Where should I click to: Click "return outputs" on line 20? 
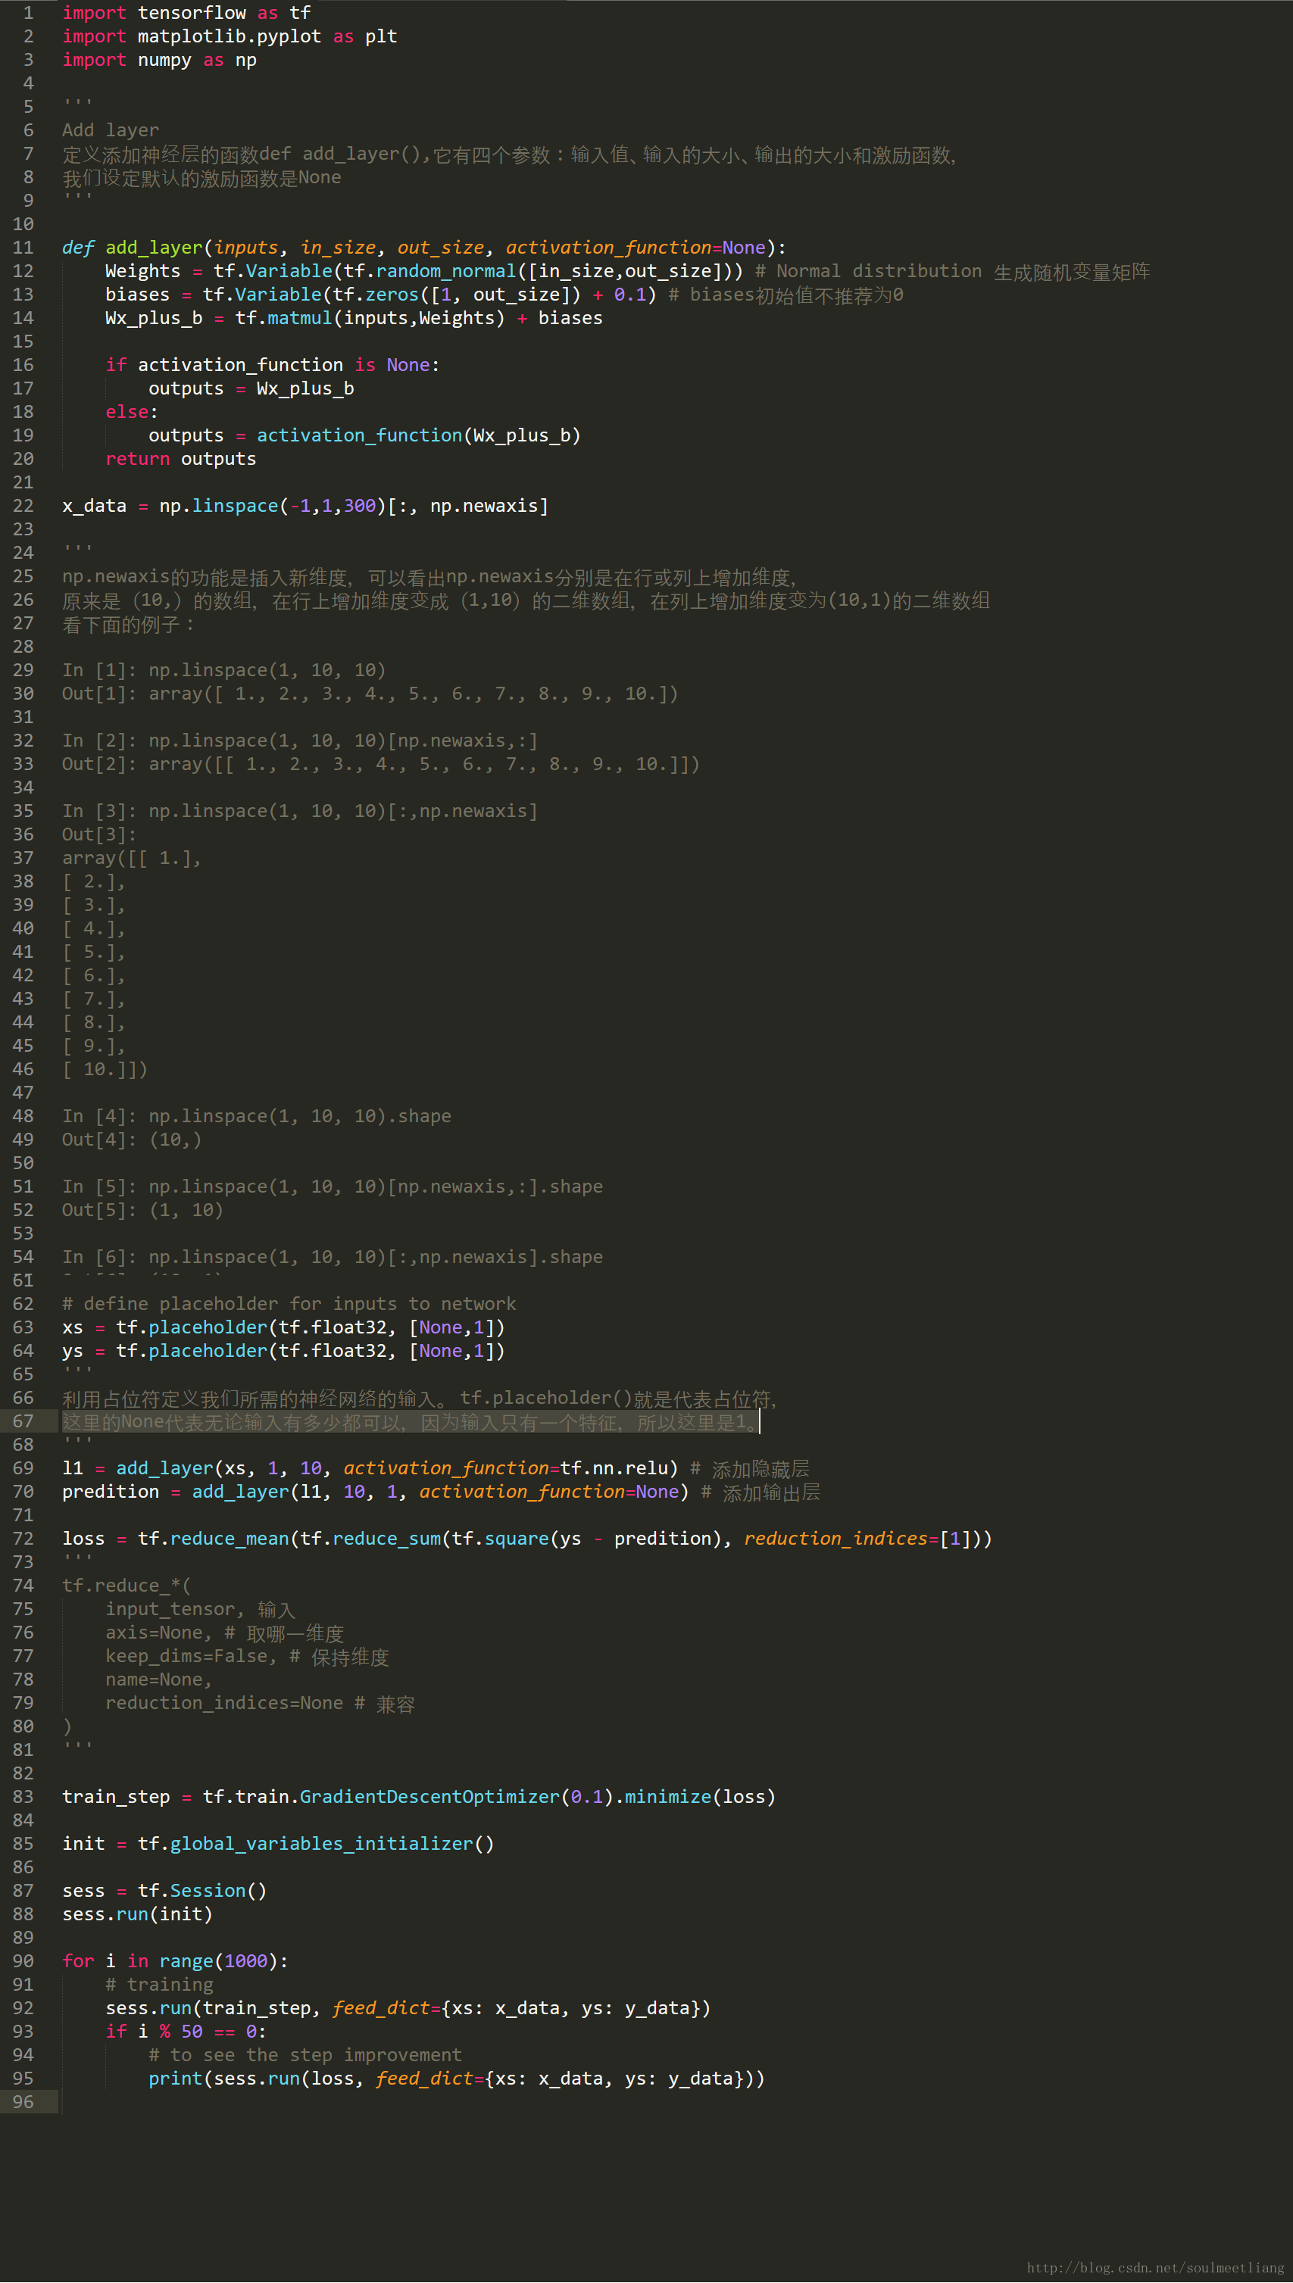click(181, 460)
